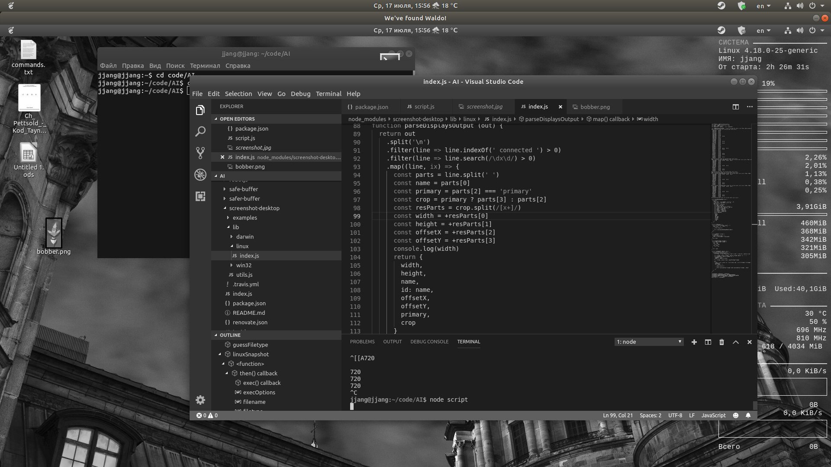Open the '1: node' terminal selector dropdown

[648, 342]
